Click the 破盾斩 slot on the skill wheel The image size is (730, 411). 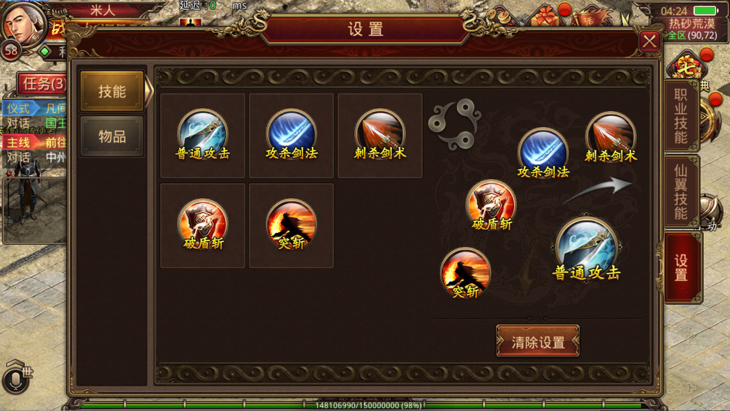(491, 205)
